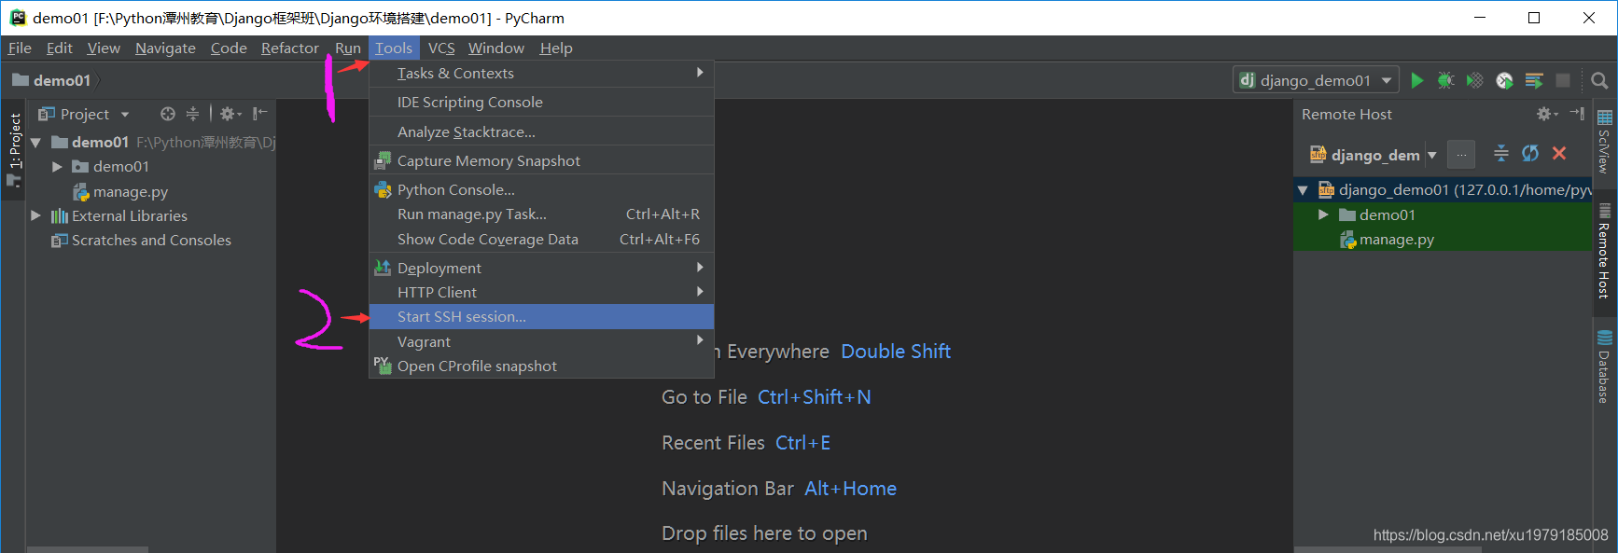Refresh the Remote Host file listing
1618x553 pixels.
coord(1530,153)
